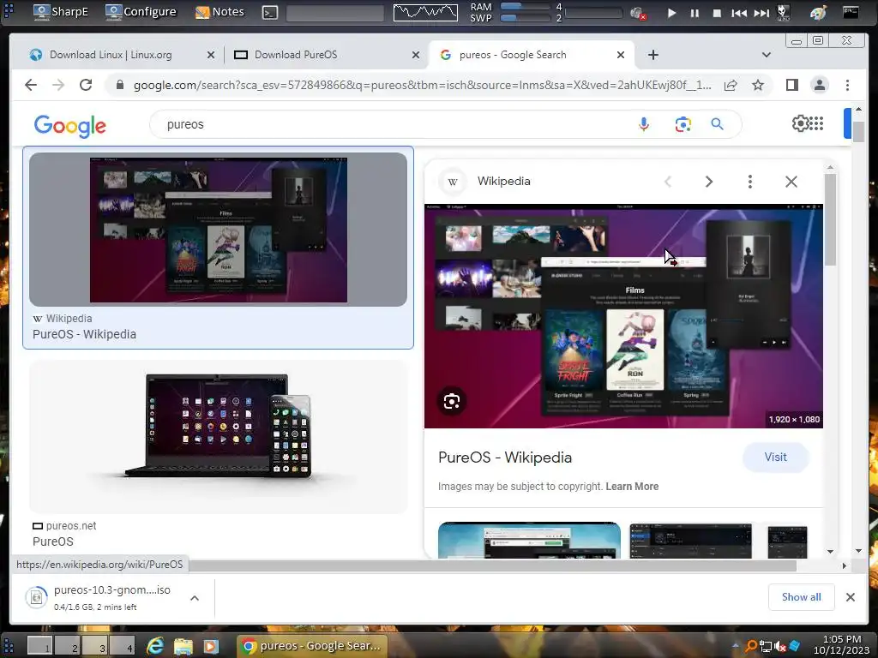Click the muted volume icon in top bar

pos(638,14)
